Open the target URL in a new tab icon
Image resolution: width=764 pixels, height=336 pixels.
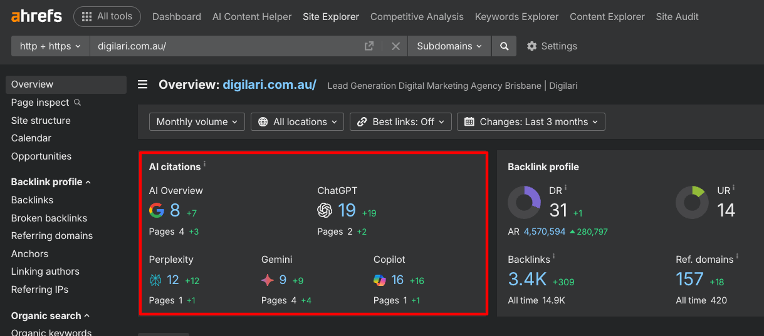369,46
